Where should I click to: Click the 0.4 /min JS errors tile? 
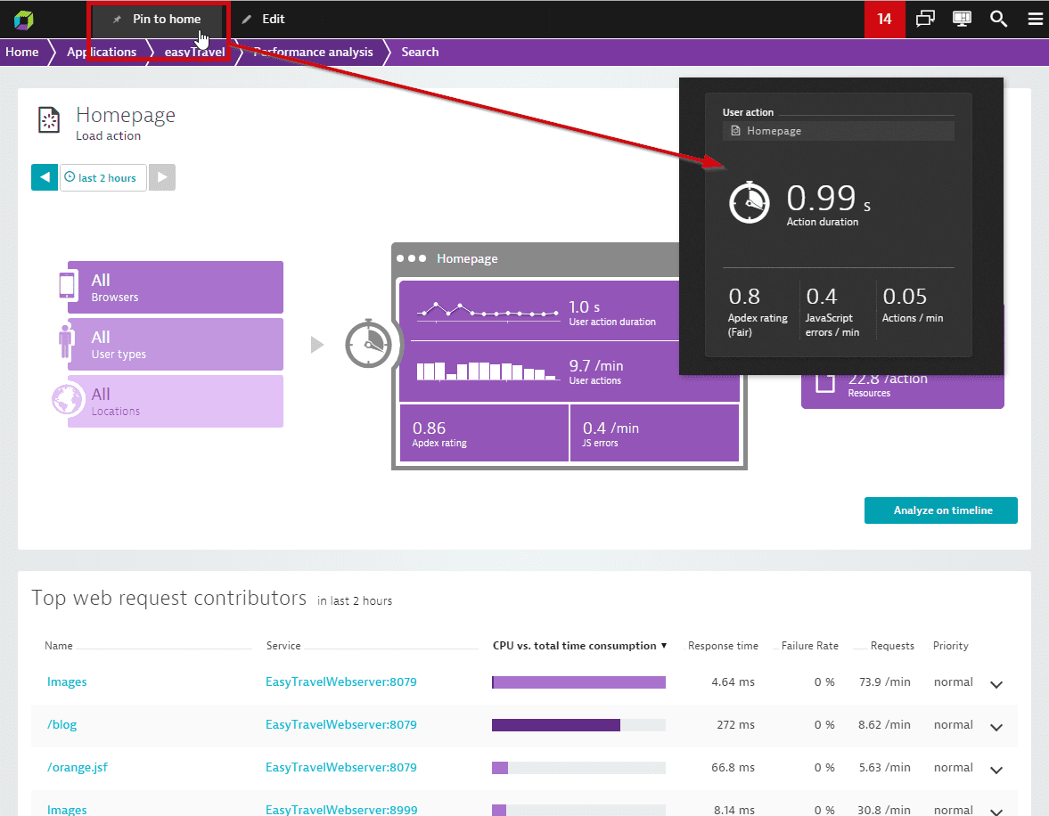click(x=654, y=434)
